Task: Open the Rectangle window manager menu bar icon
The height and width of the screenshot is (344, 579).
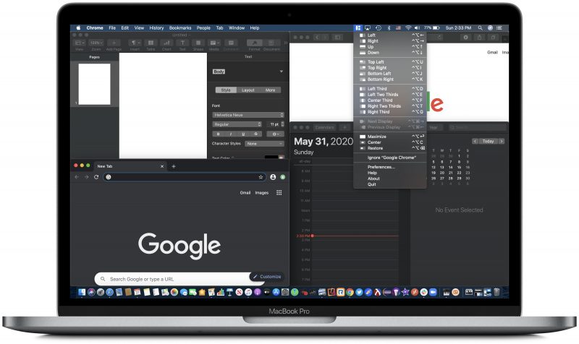Action: click(x=358, y=27)
